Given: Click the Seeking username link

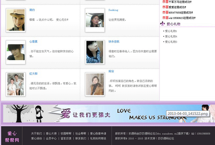Looking at the screenshot, I should click(113, 10).
